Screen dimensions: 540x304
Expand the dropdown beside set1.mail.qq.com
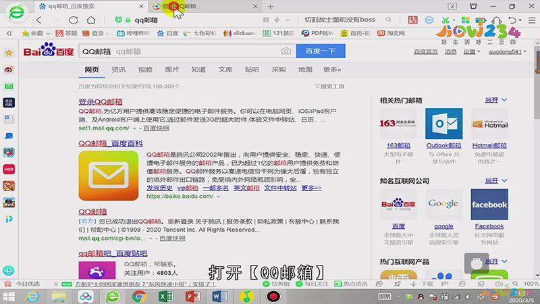134,128
